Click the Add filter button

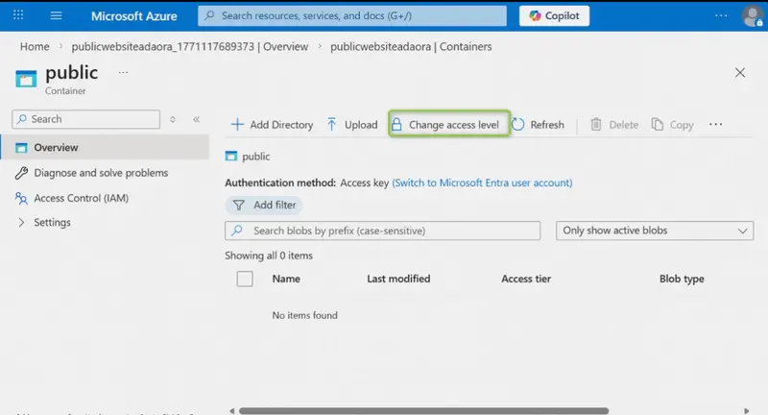[264, 205]
